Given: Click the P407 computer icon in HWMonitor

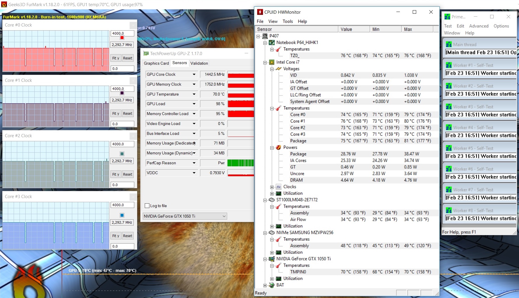Looking at the screenshot, I should coord(265,36).
